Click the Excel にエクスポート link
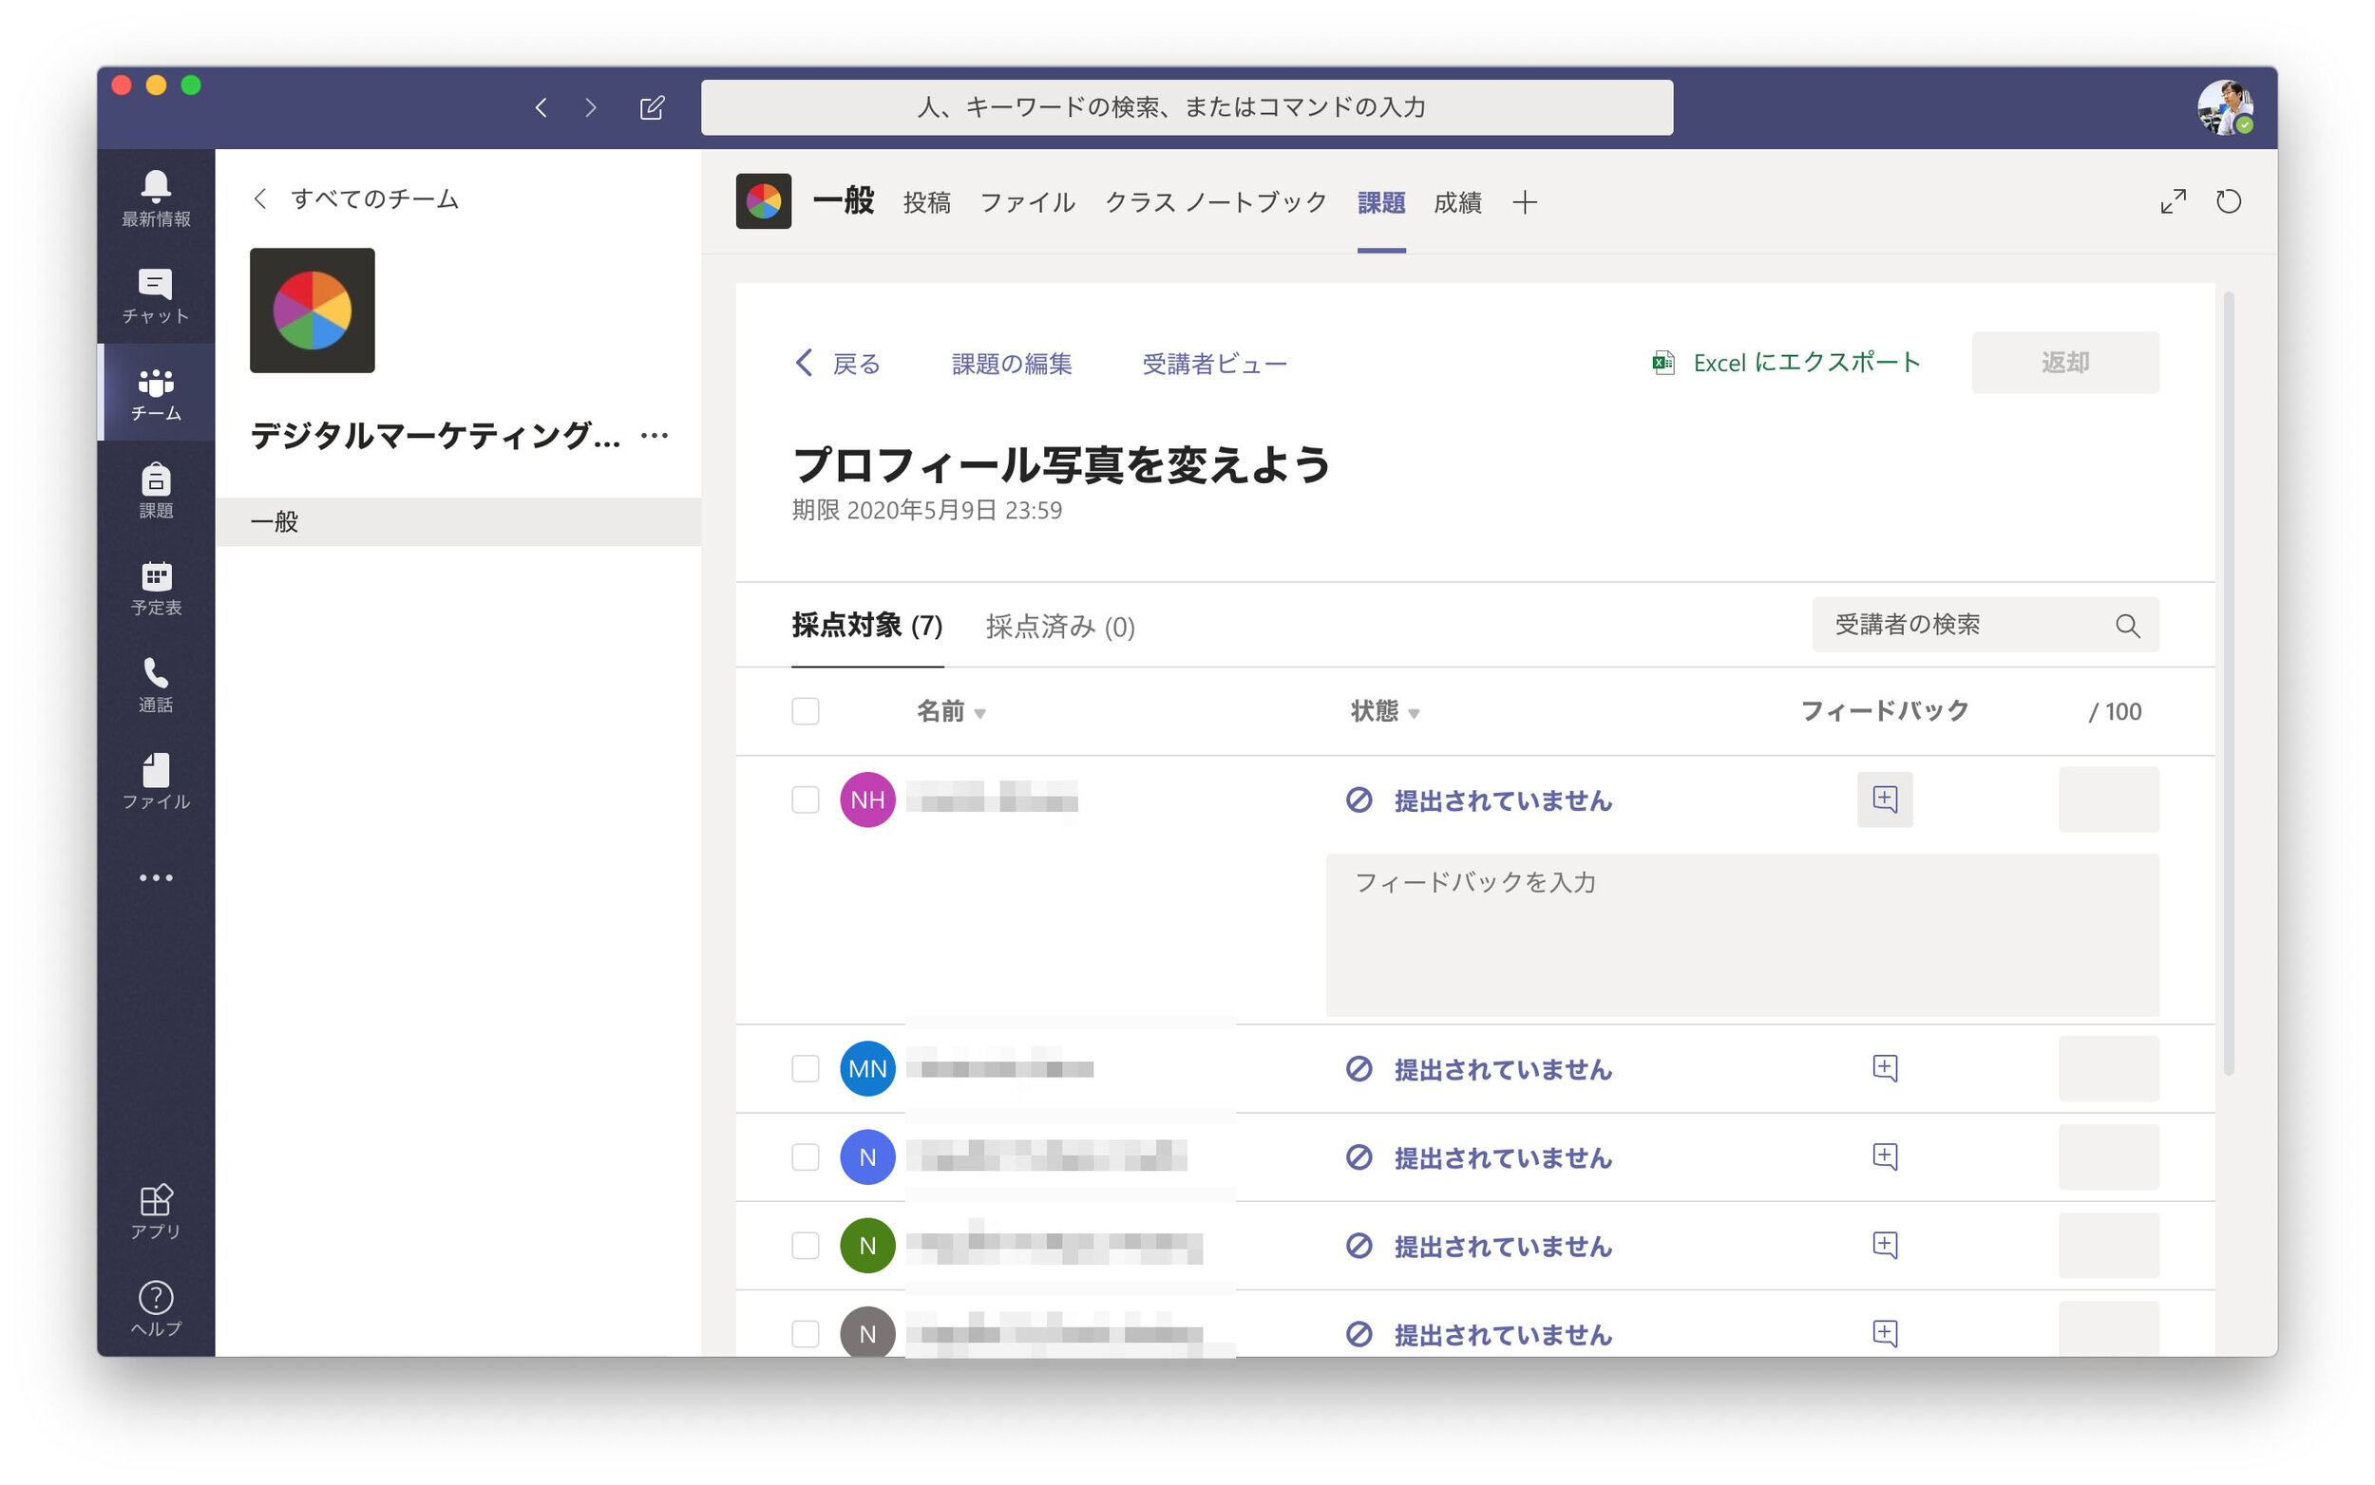2375x1485 pixels. [1805, 362]
